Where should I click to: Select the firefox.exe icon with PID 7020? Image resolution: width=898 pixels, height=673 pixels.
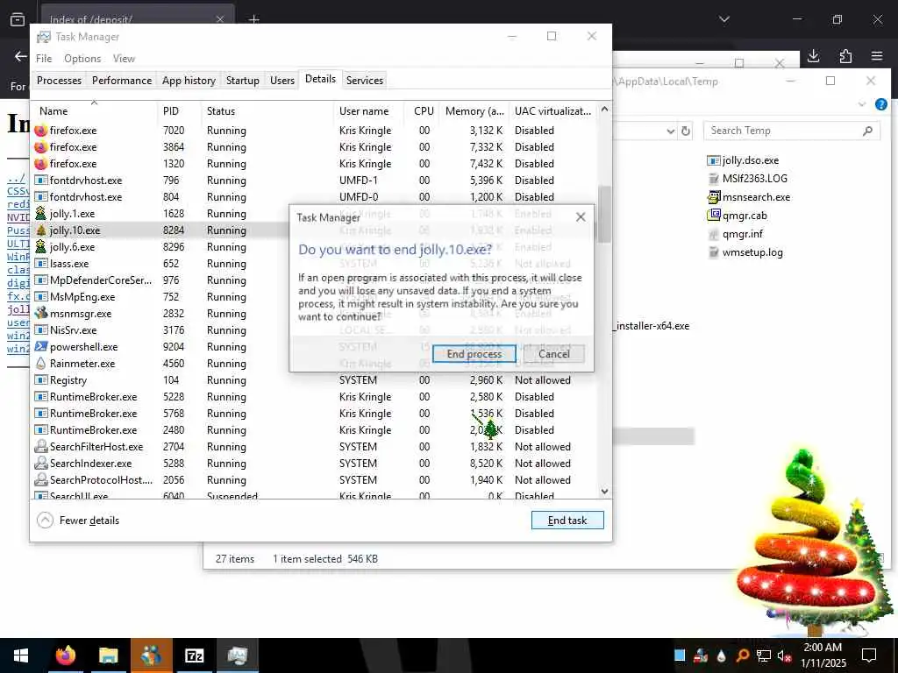click(x=40, y=131)
